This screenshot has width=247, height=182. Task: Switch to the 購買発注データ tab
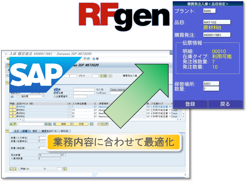point(49,131)
